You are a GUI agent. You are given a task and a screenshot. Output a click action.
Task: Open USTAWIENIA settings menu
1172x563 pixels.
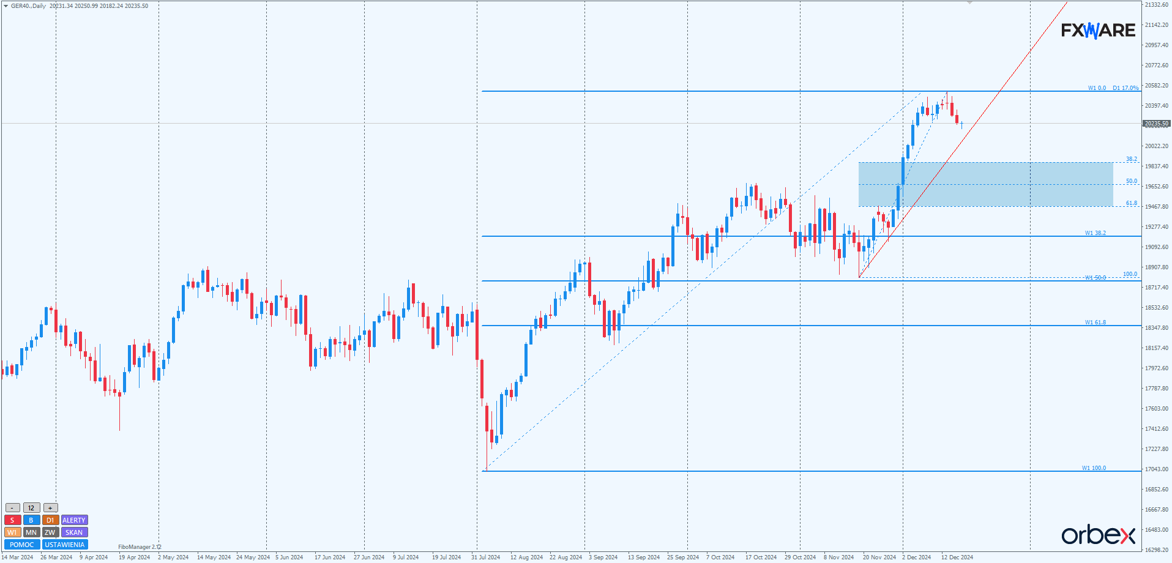click(65, 545)
